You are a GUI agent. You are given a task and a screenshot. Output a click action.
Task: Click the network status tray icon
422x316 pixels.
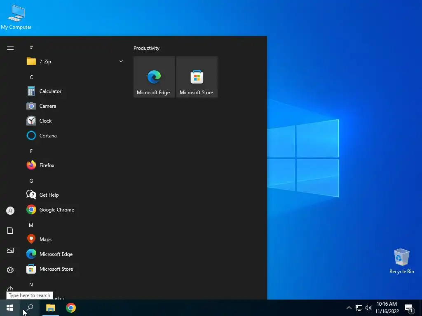[359, 308]
